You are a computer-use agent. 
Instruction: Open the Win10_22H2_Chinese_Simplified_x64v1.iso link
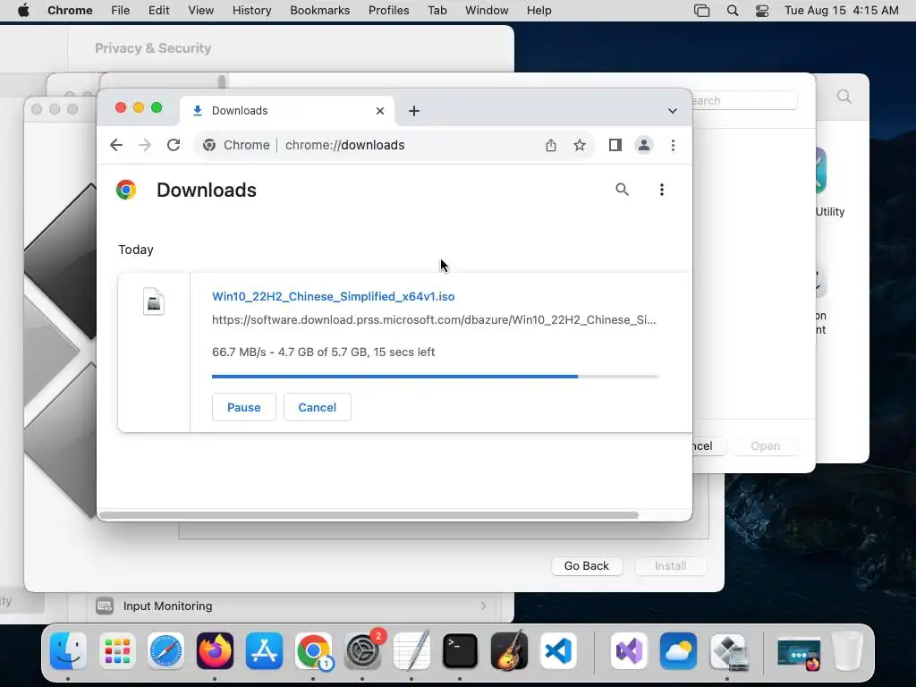(x=333, y=296)
